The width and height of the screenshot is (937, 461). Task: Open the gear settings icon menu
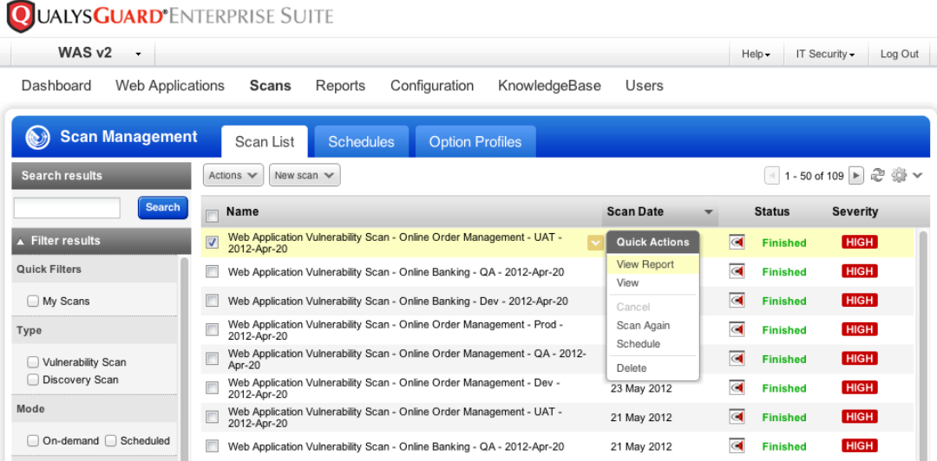899,175
